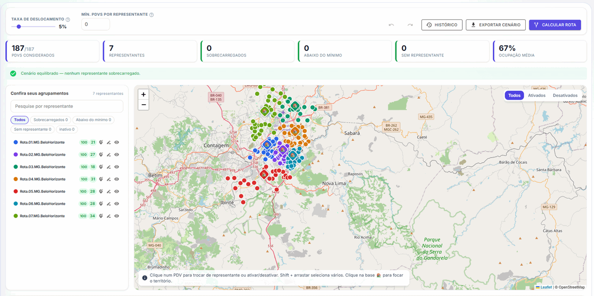Click the blue swatch of Rota.01.MG.BeloHorizonte
Image resolution: width=594 pixels, height=296 pixels.
click(16, 143)
